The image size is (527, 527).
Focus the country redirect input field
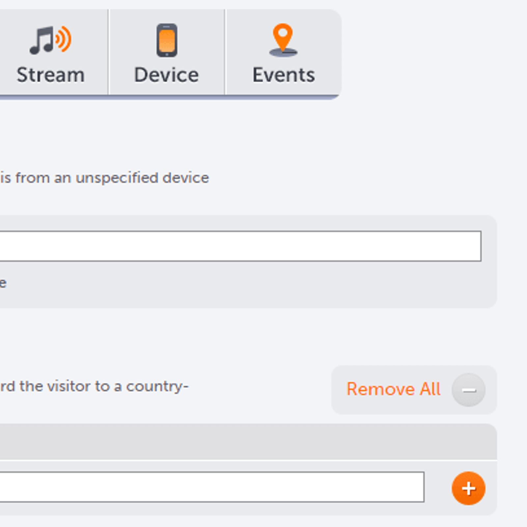pyautogui.click(x=212, y=487)
